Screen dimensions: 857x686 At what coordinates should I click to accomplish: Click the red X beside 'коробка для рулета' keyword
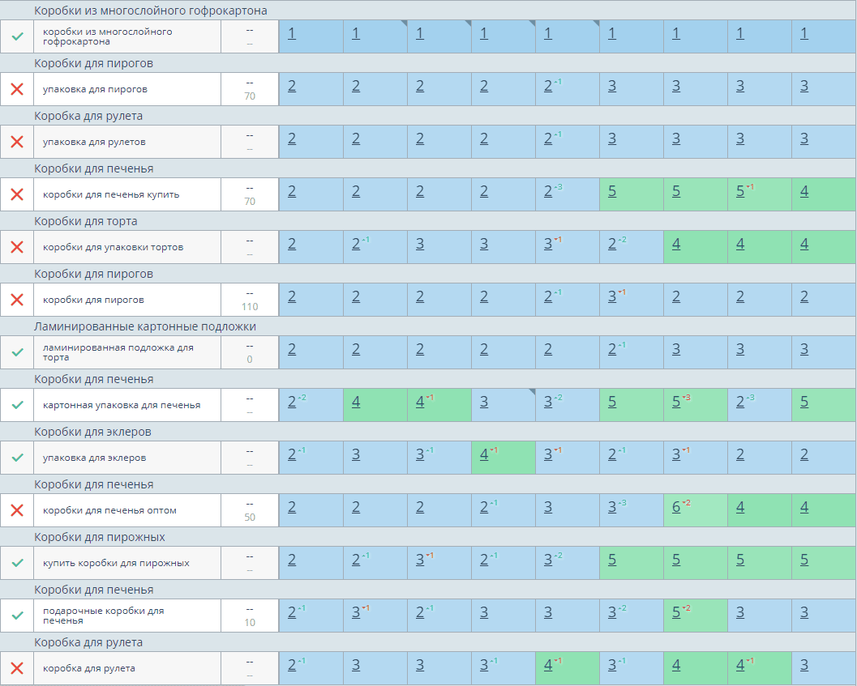point(17,668)
